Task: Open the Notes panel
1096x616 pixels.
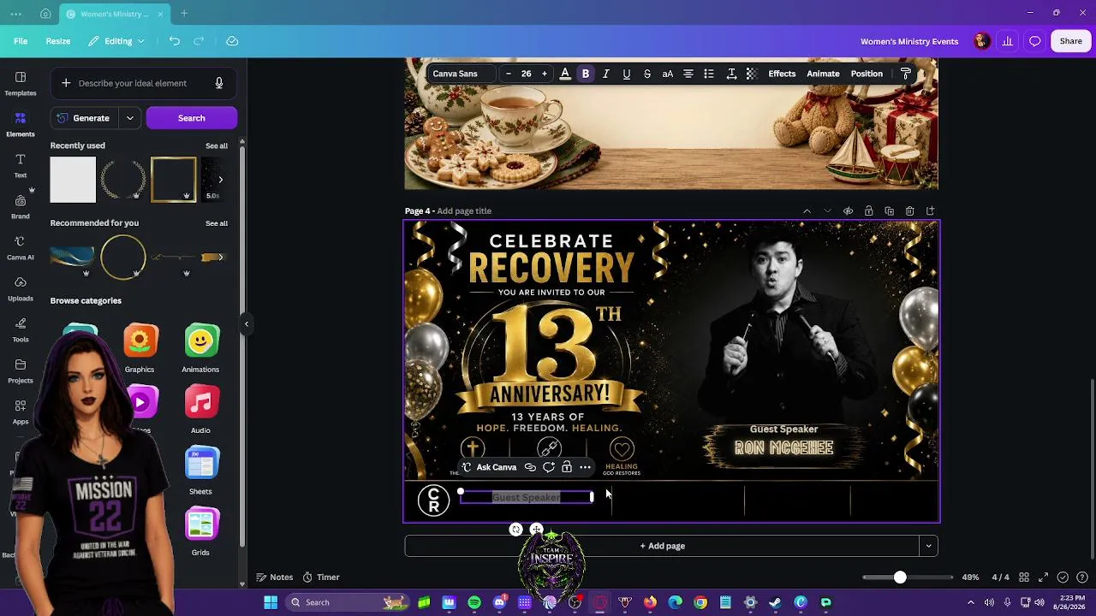Action: point(275,577)
